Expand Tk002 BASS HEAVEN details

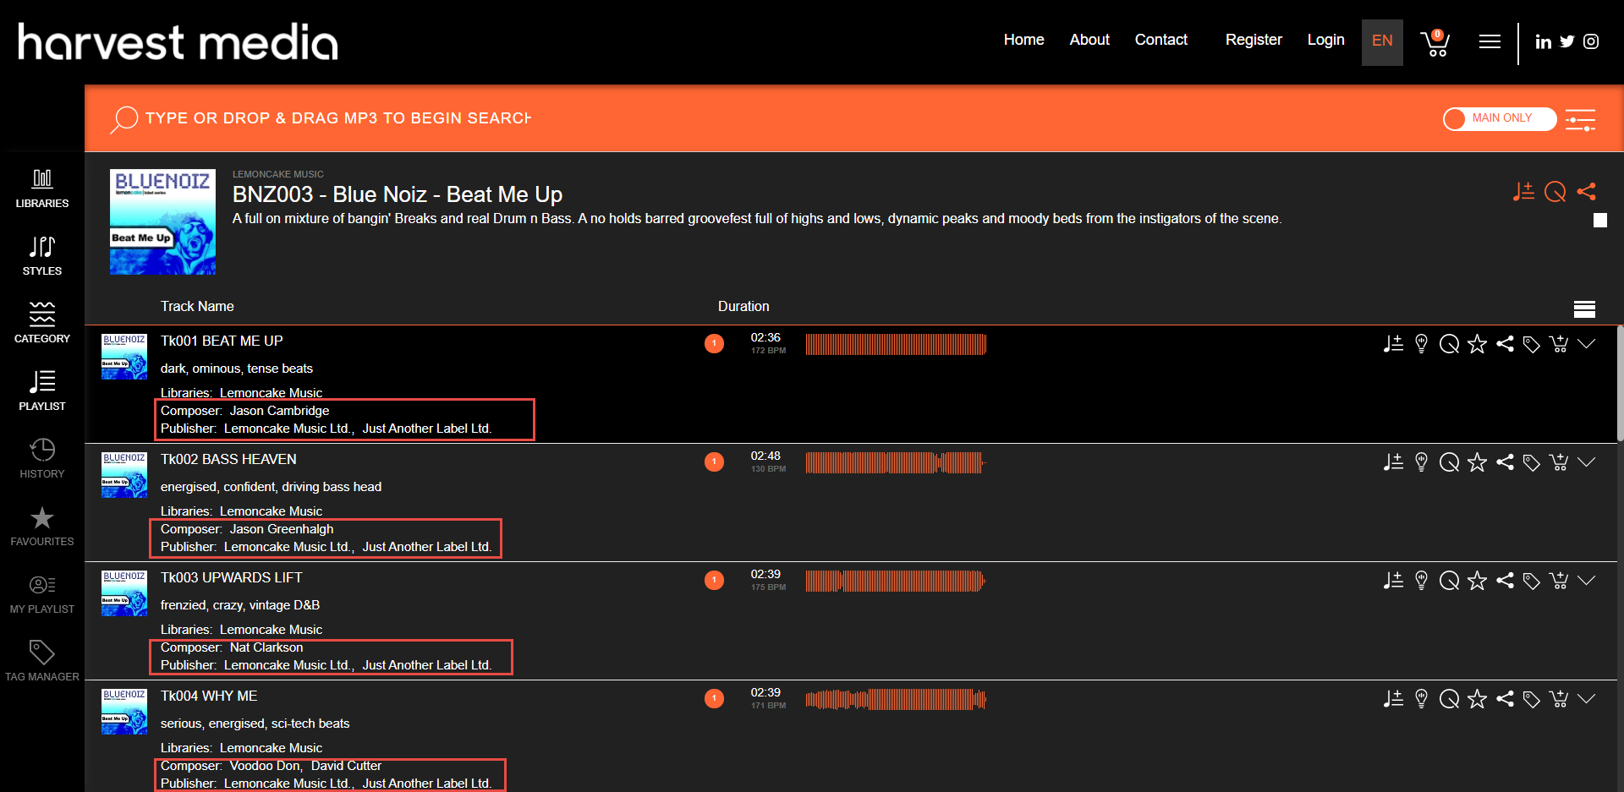(1587, 462)
